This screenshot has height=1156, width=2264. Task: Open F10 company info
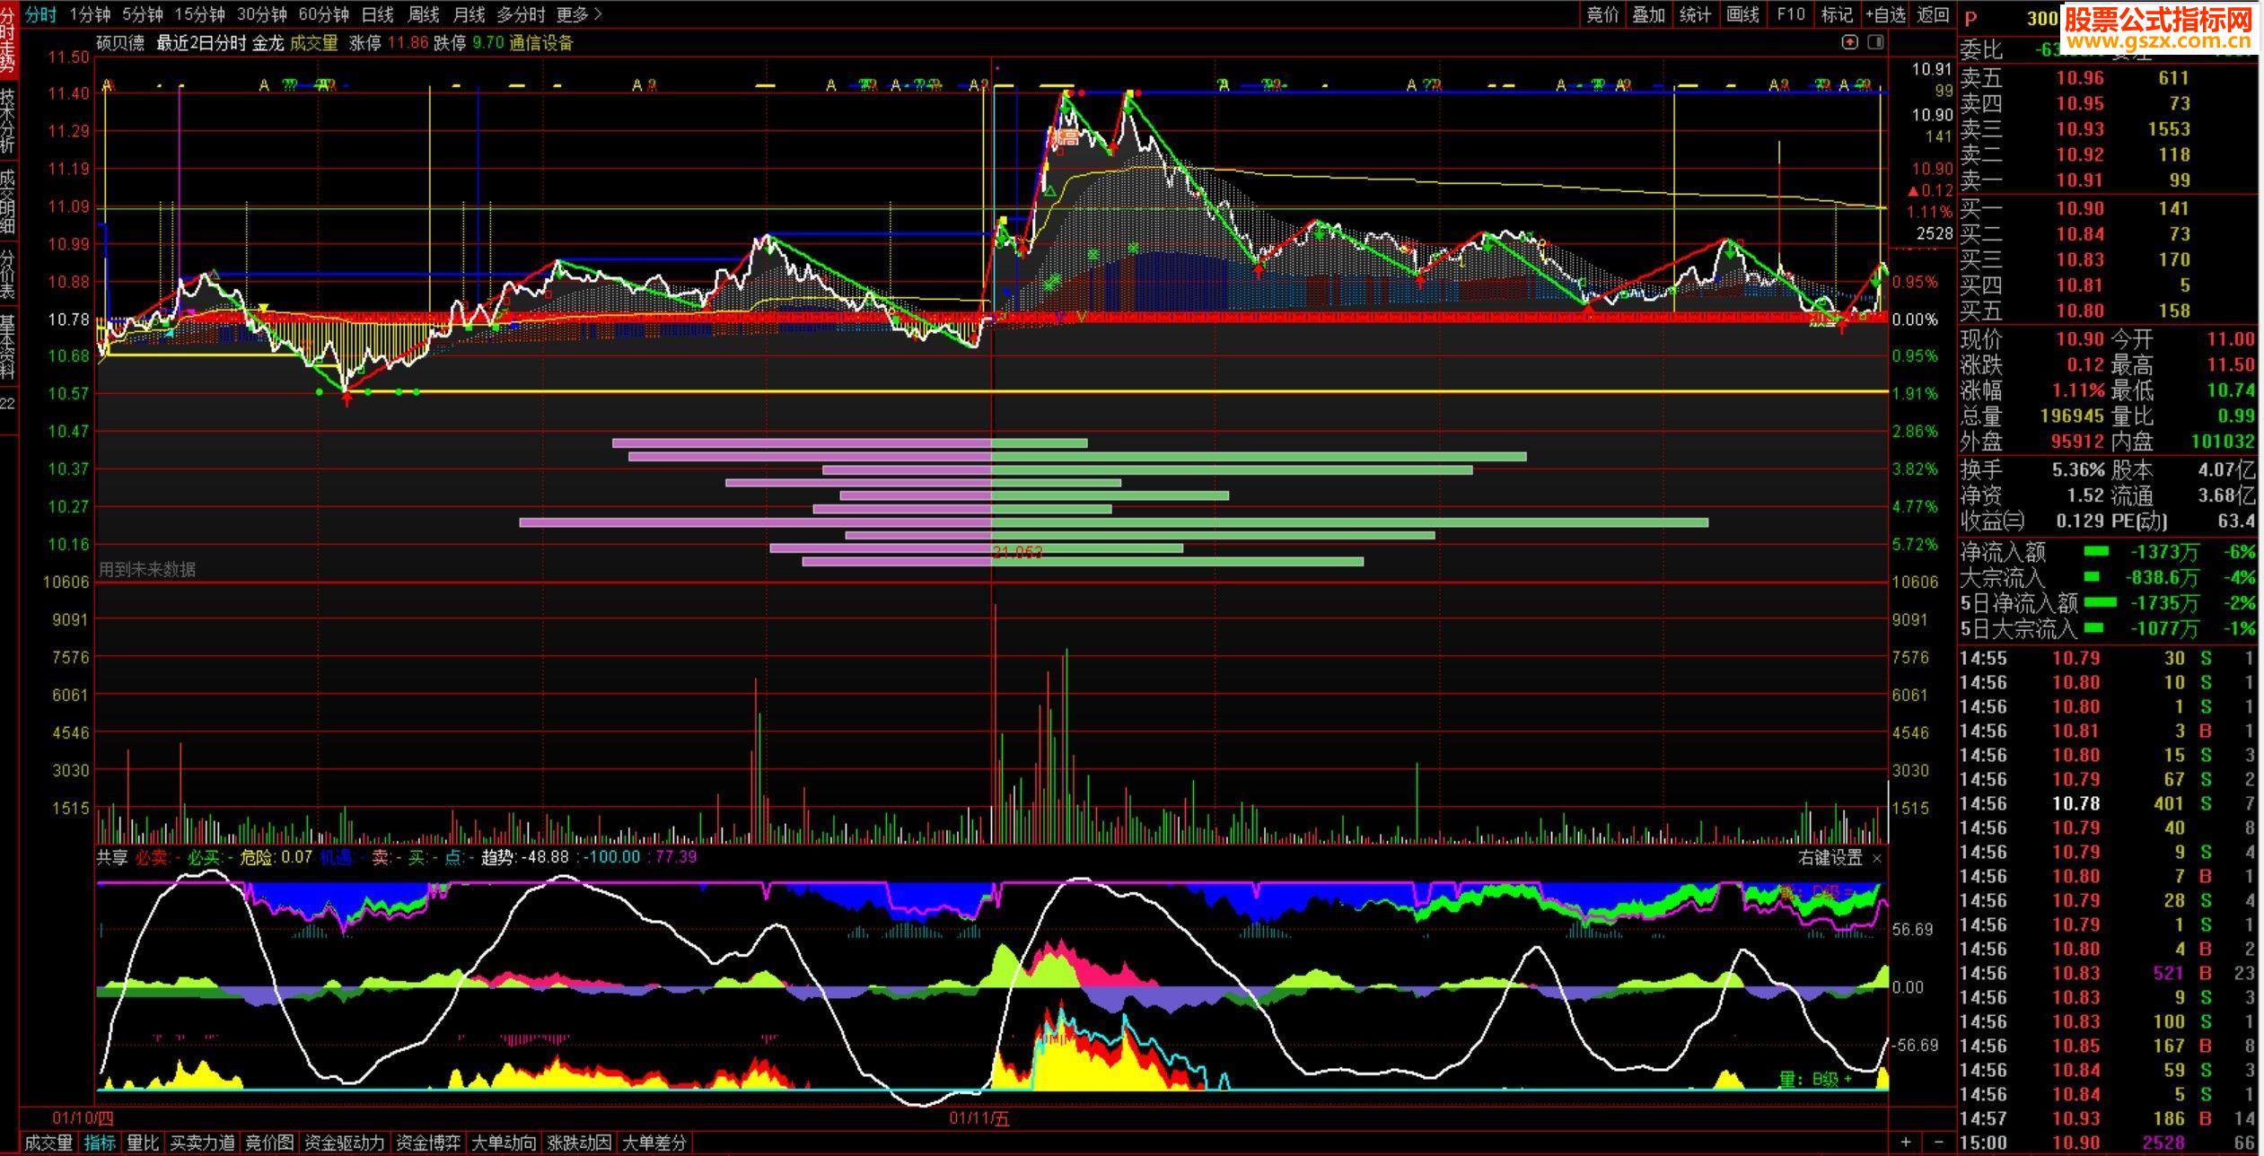click(1790, 14)
